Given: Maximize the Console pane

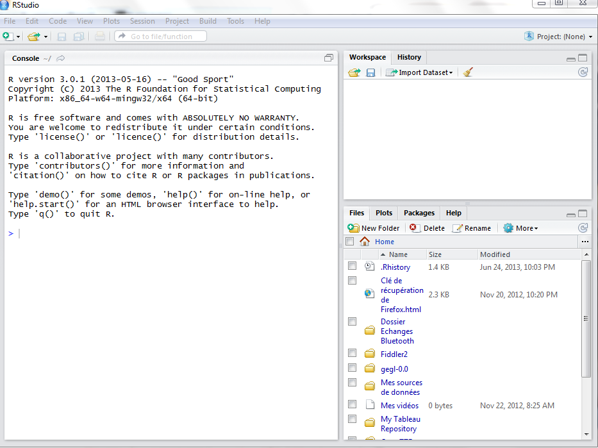Looking at the screenshot, I should pyautogui.click(x=328, y=58).
